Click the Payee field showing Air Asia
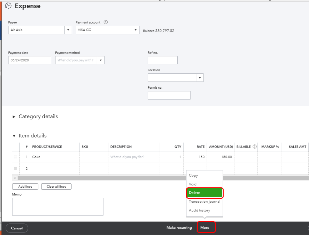The width and height of the screenshot is (309, 235). point(37,30)
